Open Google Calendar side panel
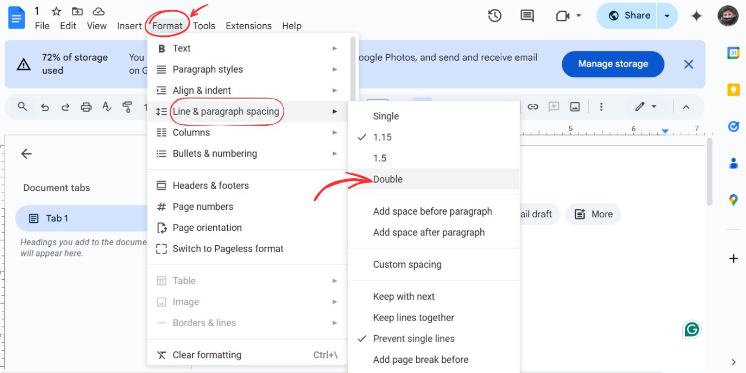This screenshot has height=373, width=746. click(x=733, y=53)
